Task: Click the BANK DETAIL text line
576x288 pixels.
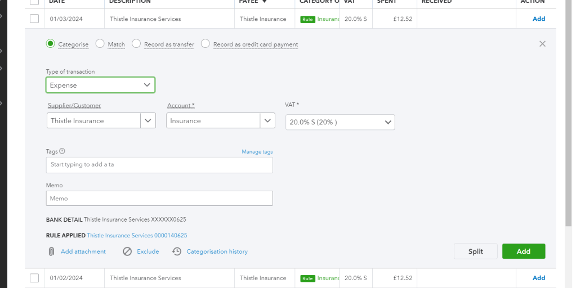Action: click(116, 219)
